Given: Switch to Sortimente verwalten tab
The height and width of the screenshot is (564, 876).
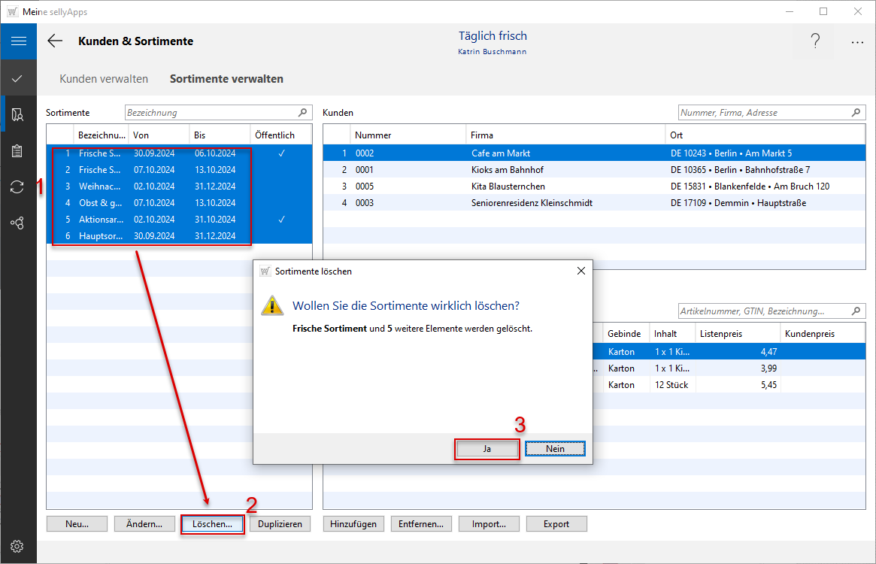Looking at the screenshot, I should coord(226,79).
